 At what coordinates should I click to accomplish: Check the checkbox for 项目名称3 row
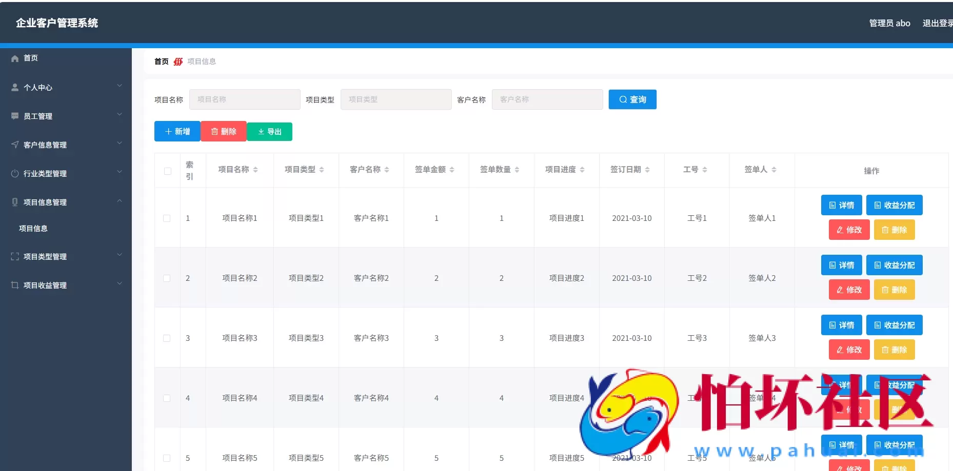coord(167,338)
